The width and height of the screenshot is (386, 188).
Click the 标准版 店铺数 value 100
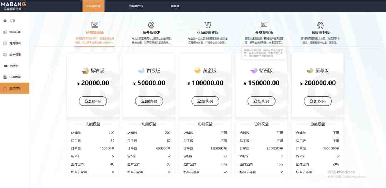tap(112, 133)
